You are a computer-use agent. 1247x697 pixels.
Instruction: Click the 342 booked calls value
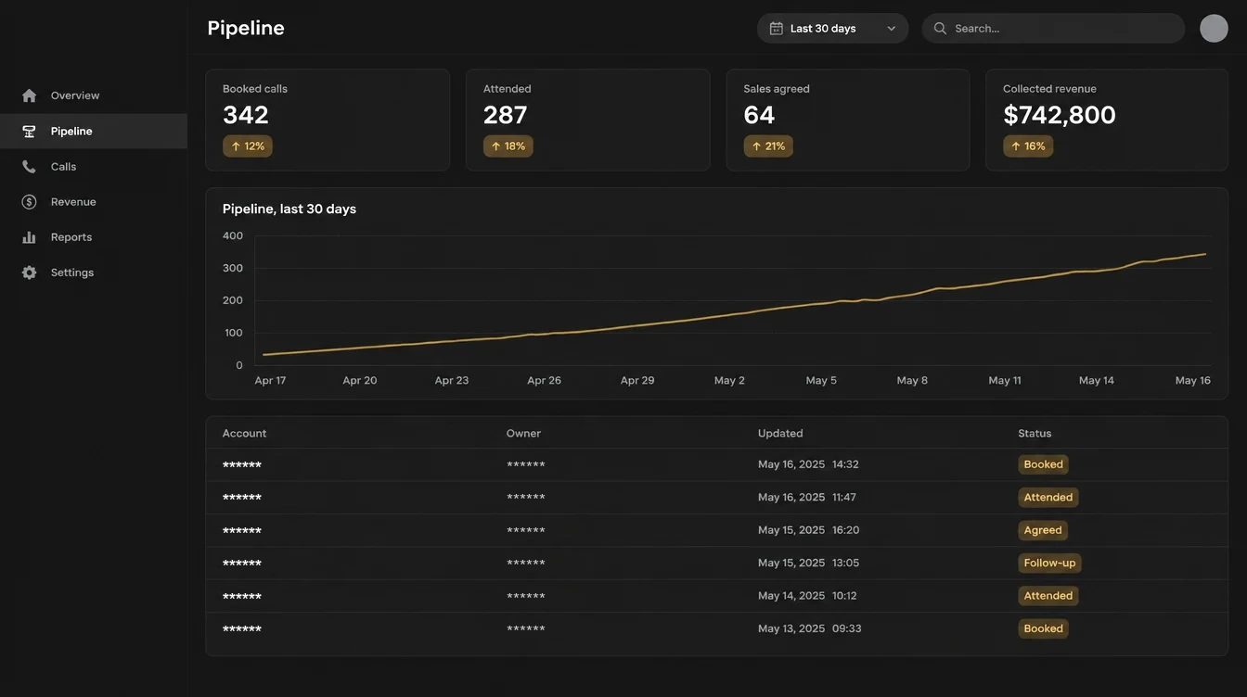[x=246, y=115]
